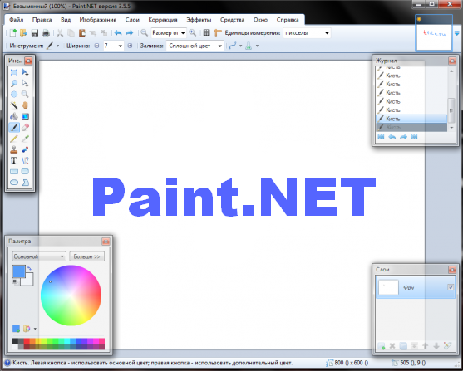Screen dimensions: 463x371
Task: Open the palette management dropdown arrow
Action: point(35,329)
